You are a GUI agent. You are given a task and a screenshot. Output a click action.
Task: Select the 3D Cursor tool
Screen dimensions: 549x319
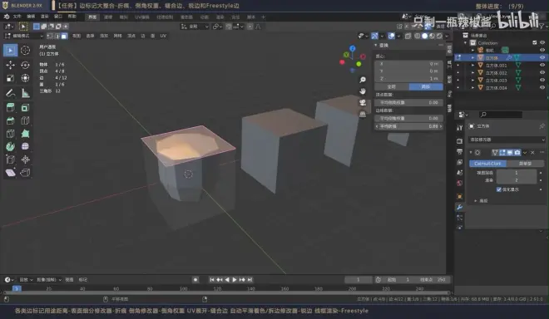coord(25,51)
